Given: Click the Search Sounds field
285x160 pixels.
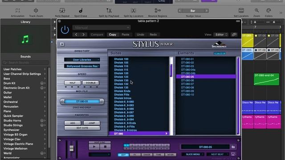Looking at the screenshot, I should (x=25, y=63).
